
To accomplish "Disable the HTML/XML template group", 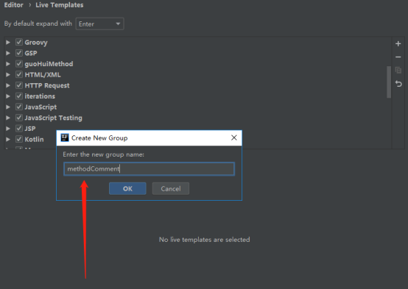I will point(19,74).
